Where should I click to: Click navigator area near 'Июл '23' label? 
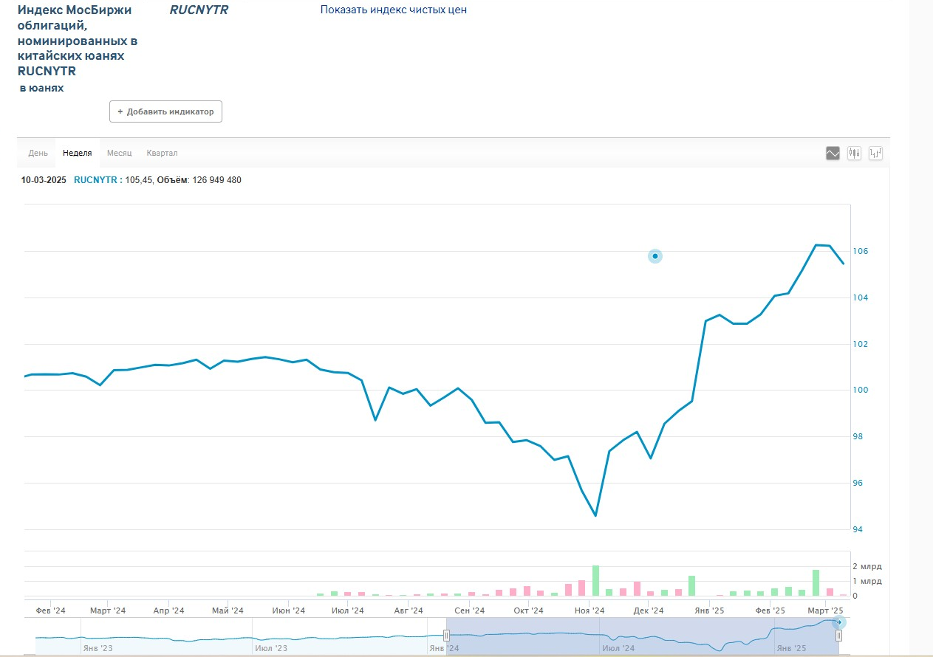pyautogui.click(x=270, y=647)
